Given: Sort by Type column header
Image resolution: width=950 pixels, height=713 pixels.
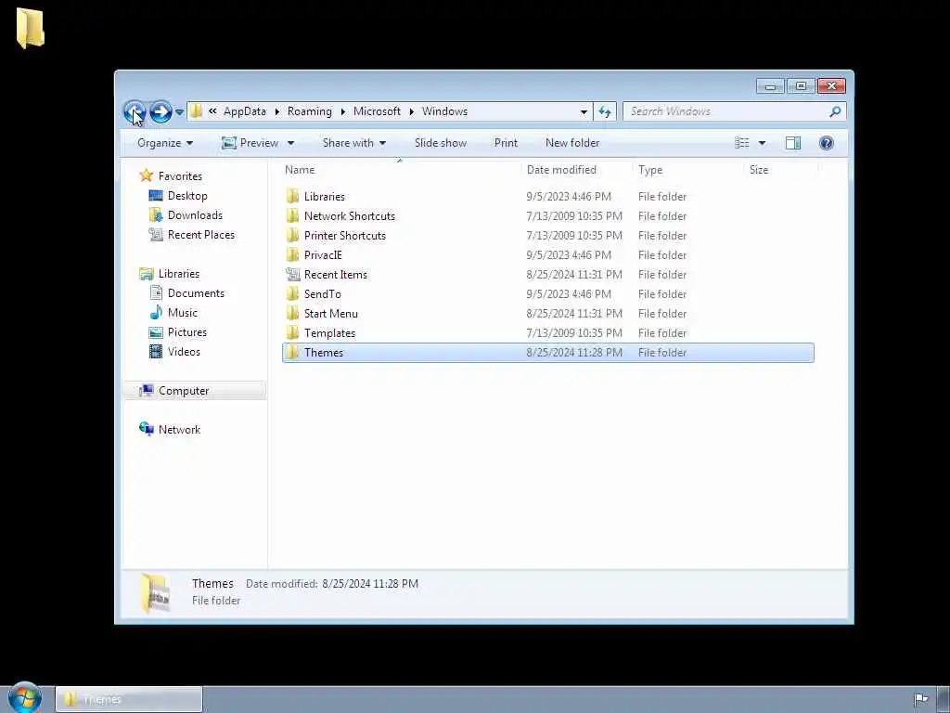Looking at the screenshot, I should [x=687, y=171].
